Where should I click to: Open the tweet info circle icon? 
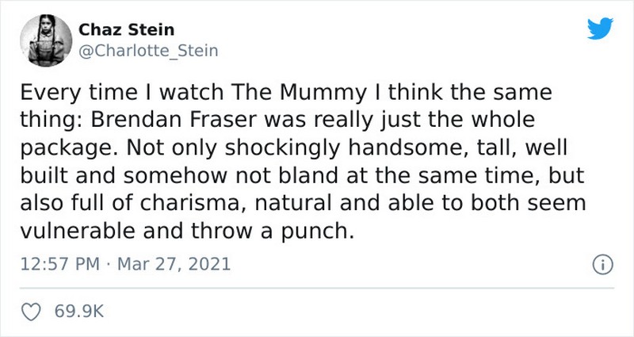pyautogui.click(x=603, y=265)
